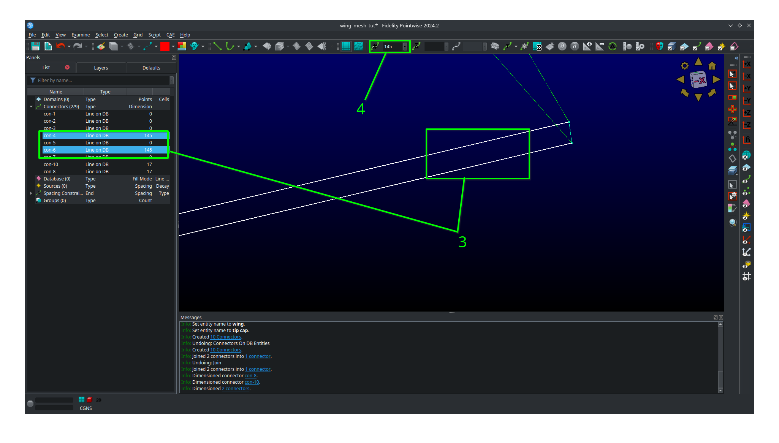Image resolution: width=779 pixels, height=443 pixels.
Task: Switch to the Layers tab
Action: (x=101, y=68)
